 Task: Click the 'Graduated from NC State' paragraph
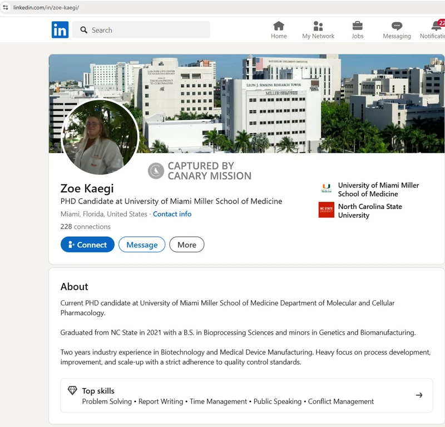tap(238, 332)
